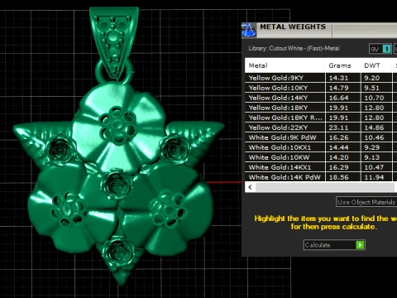Click the 16.64 grams cell
The image size is (397, 298).
click(342, 98)
